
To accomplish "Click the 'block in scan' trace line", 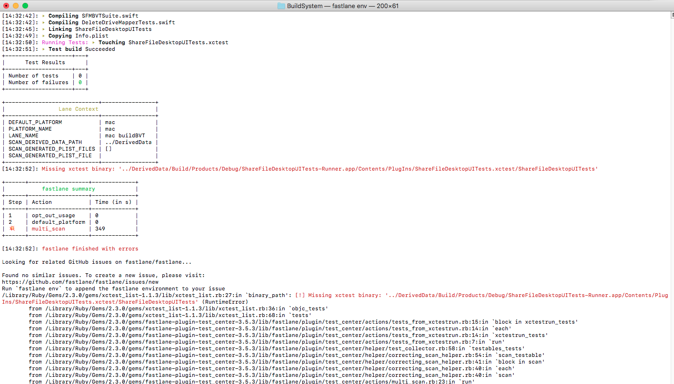I will click(287, 362).
